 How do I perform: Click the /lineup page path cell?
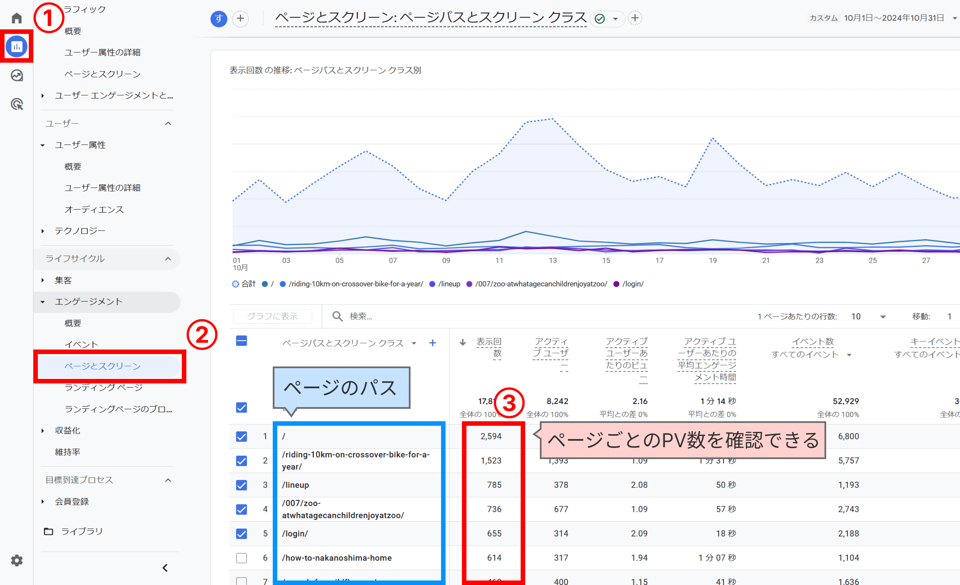coord(295,485)
